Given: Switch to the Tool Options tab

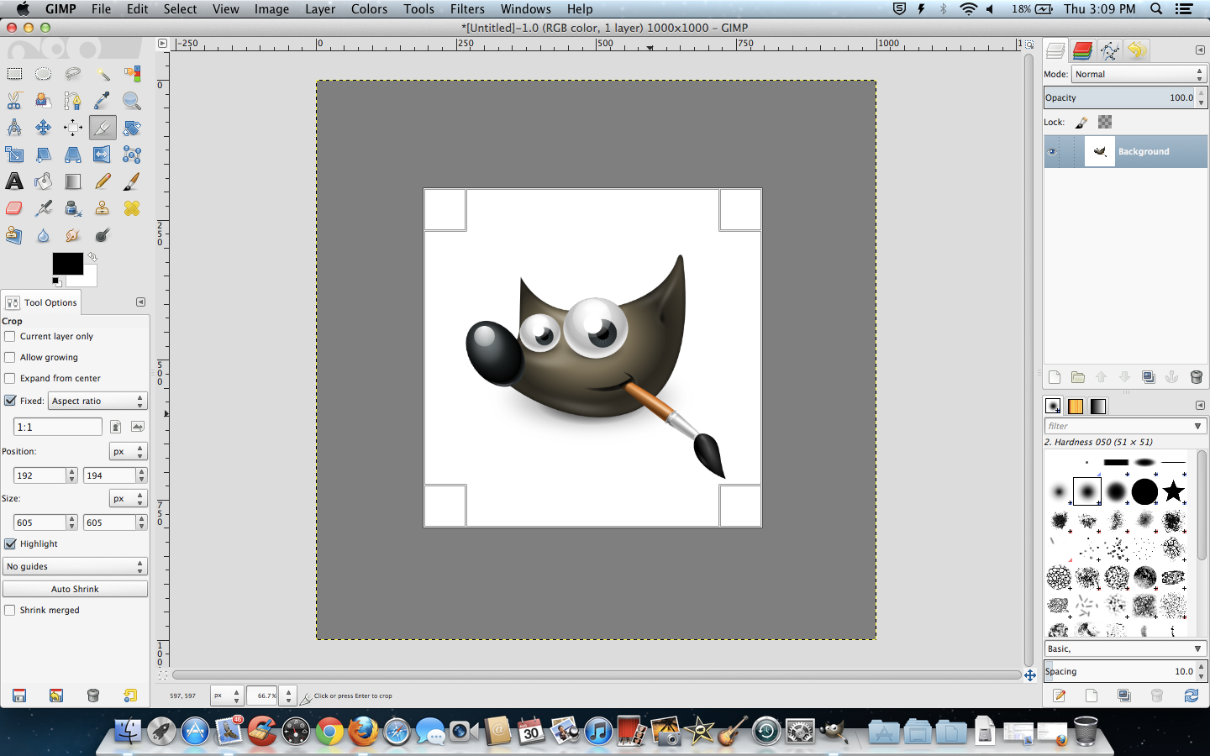Looking at the screenshot, I should [41, 302].
